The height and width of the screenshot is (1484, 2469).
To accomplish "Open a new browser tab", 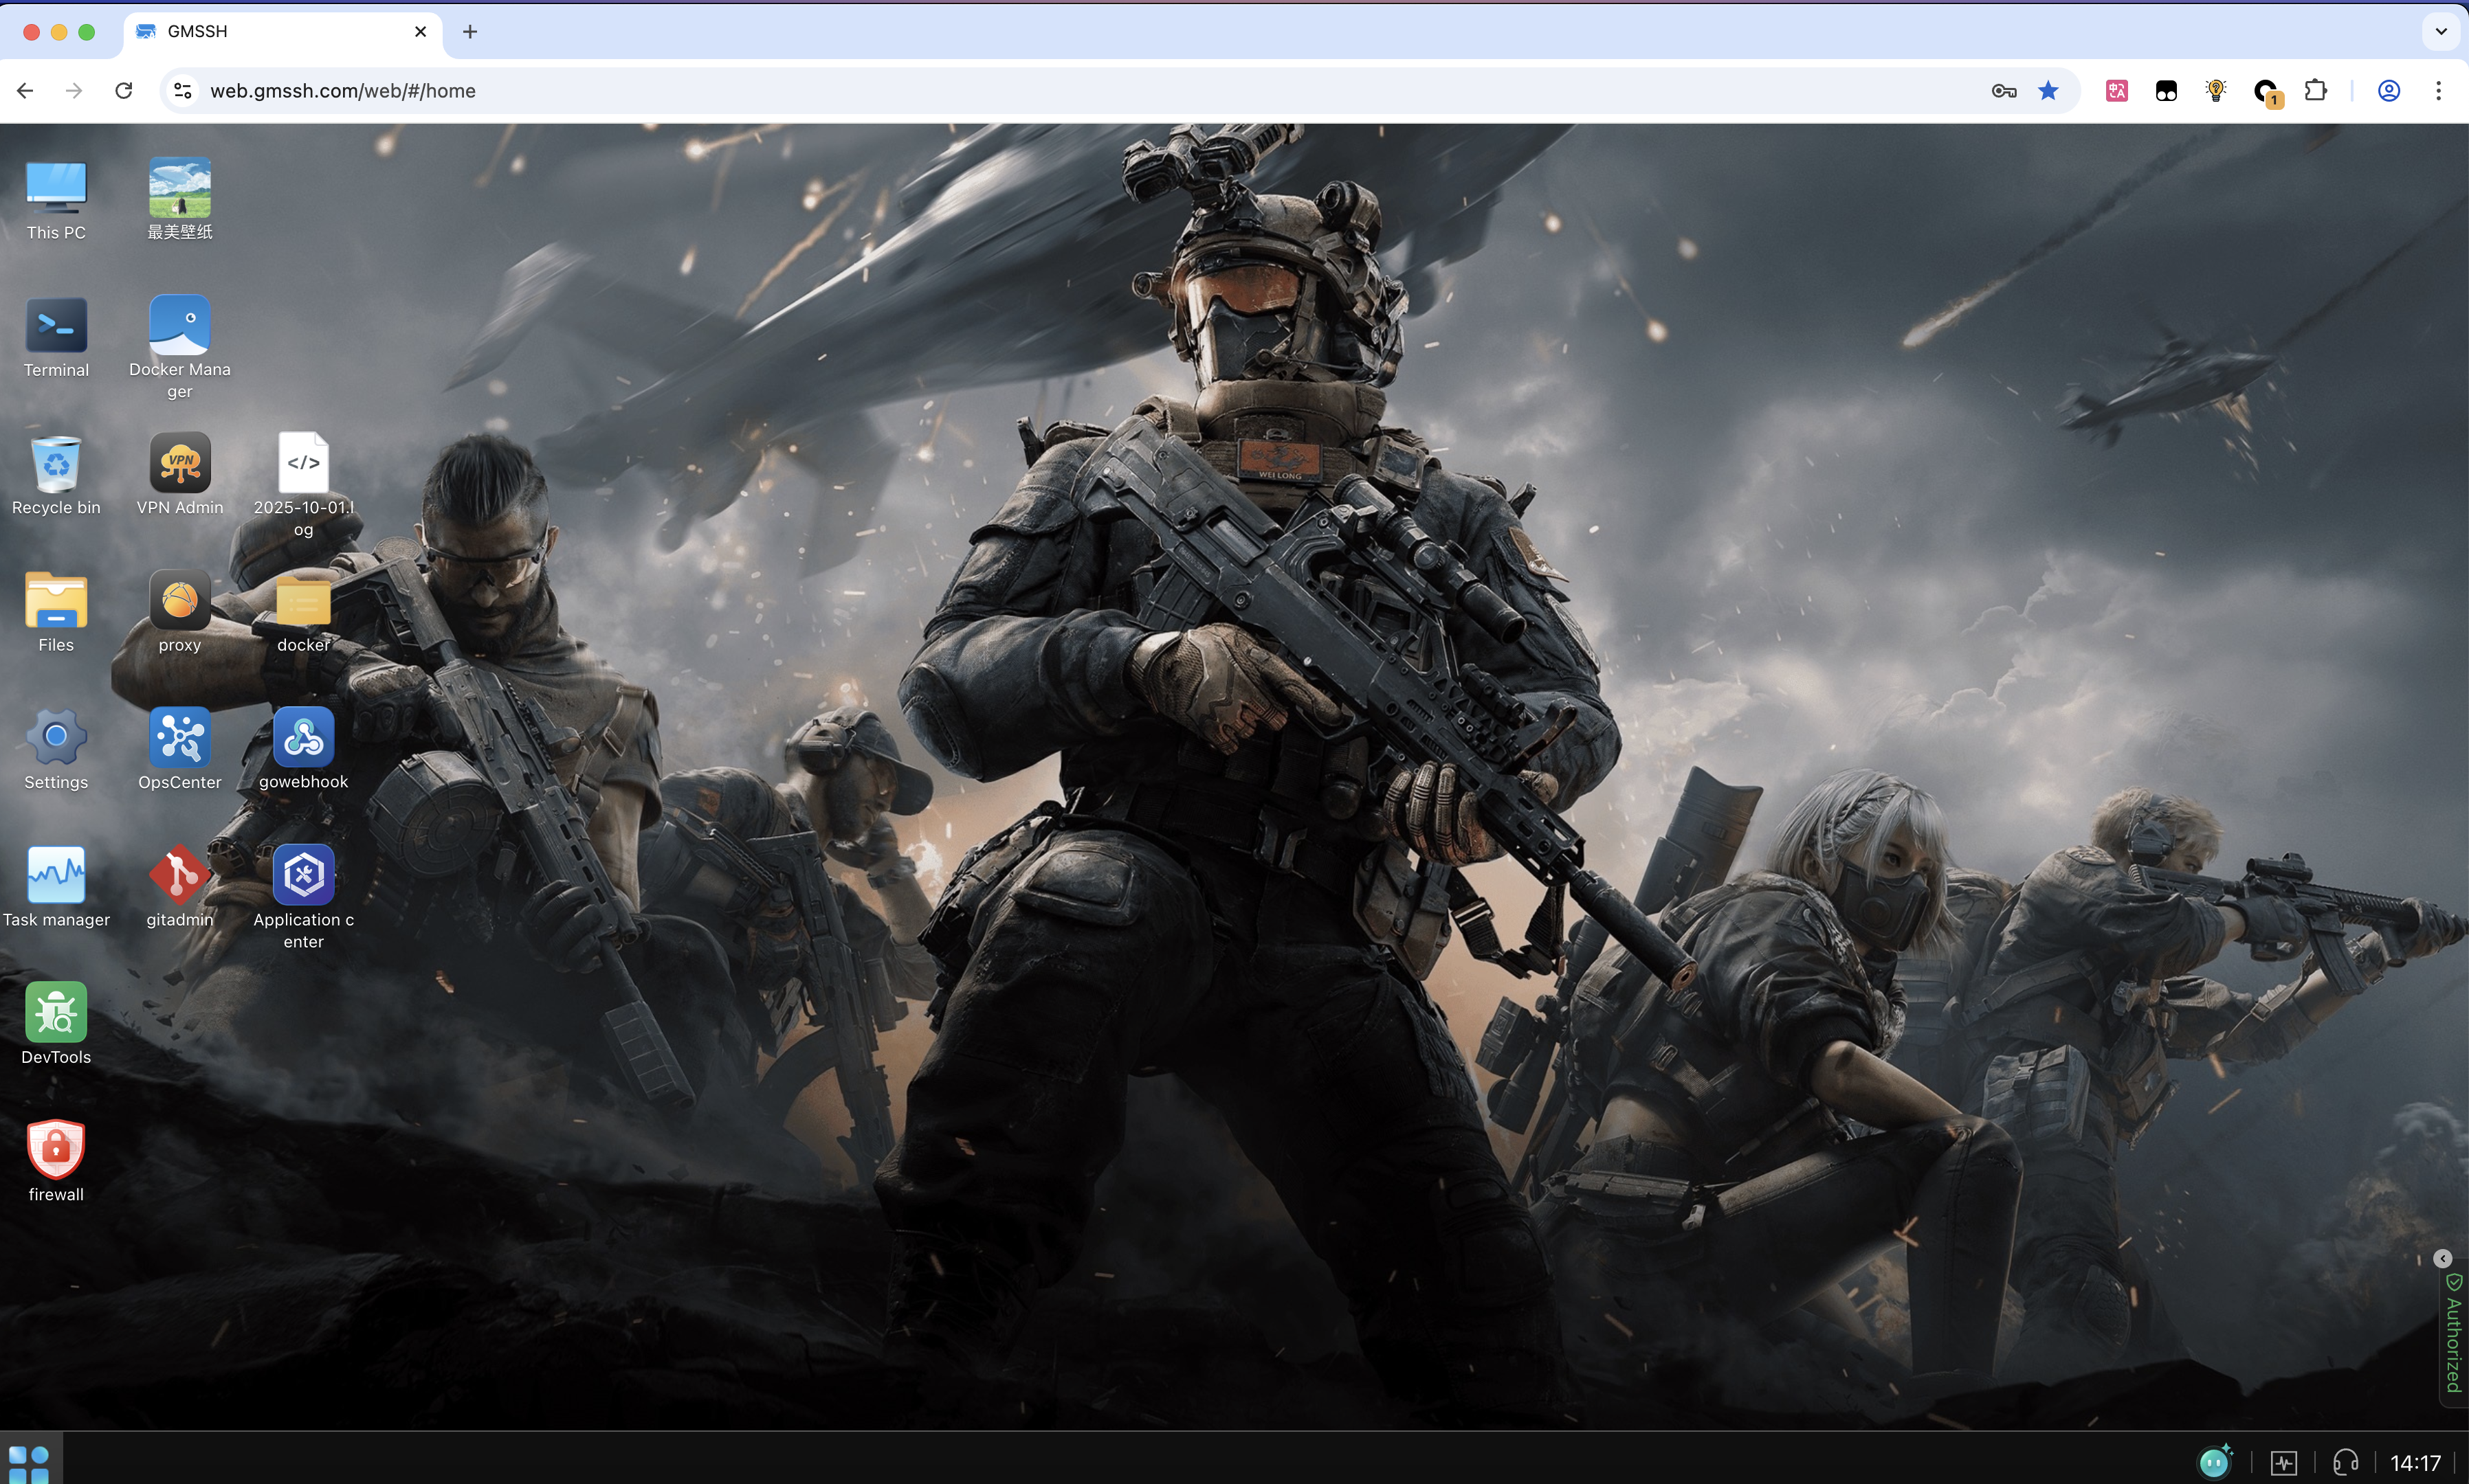I will coord(469,31).
